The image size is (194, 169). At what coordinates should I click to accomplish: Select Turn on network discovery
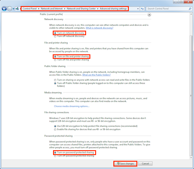(x=69, y=33)
